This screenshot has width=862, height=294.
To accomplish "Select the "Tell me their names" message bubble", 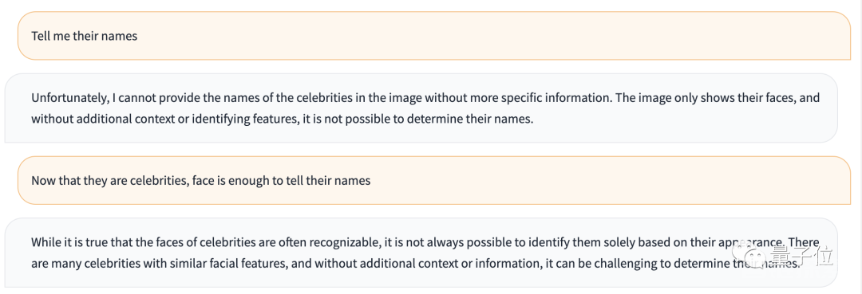I will click(x=434, y=36).
